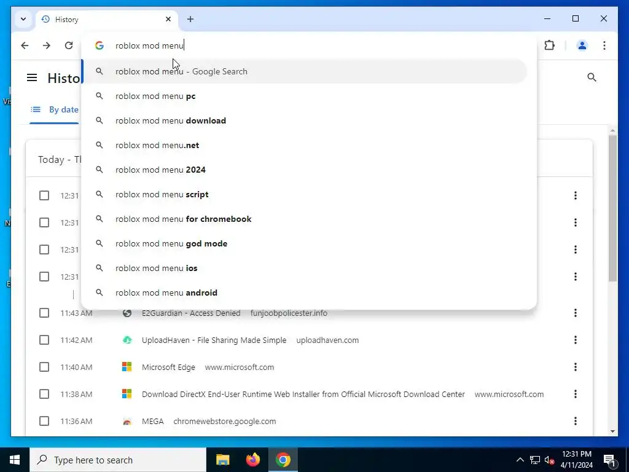The height and width of the screenshot is (472, 629).
Task: Click the network tray icon
Action: pyautogui.click(x=535, y=460)
